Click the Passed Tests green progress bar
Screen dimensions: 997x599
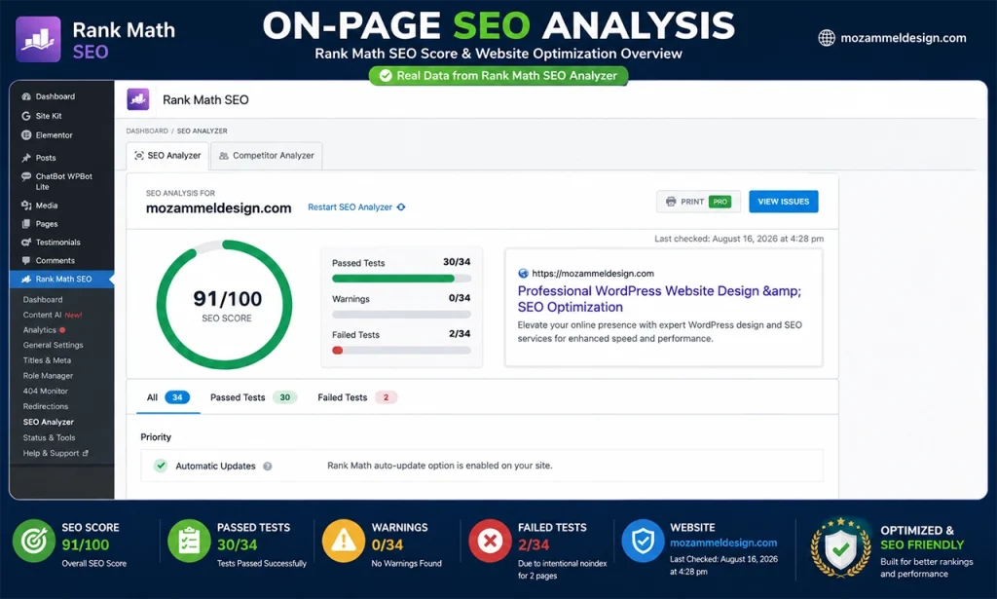pos(401,279)
